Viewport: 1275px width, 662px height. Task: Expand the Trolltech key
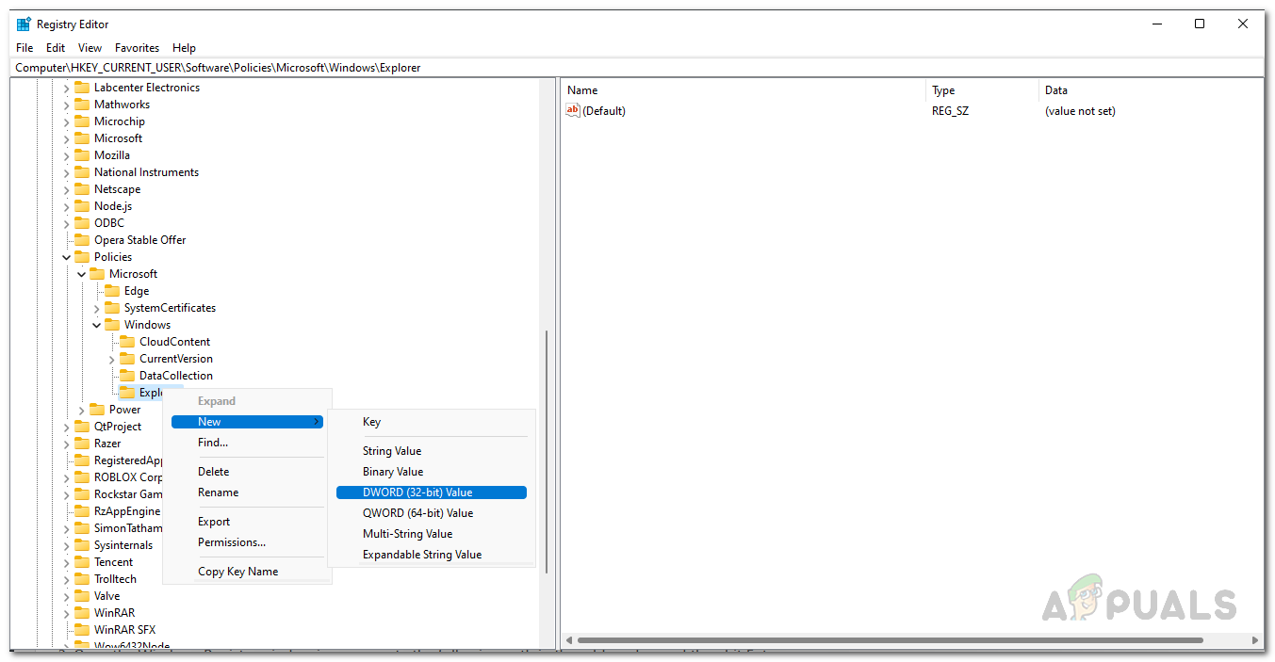[x=67, y=579]
